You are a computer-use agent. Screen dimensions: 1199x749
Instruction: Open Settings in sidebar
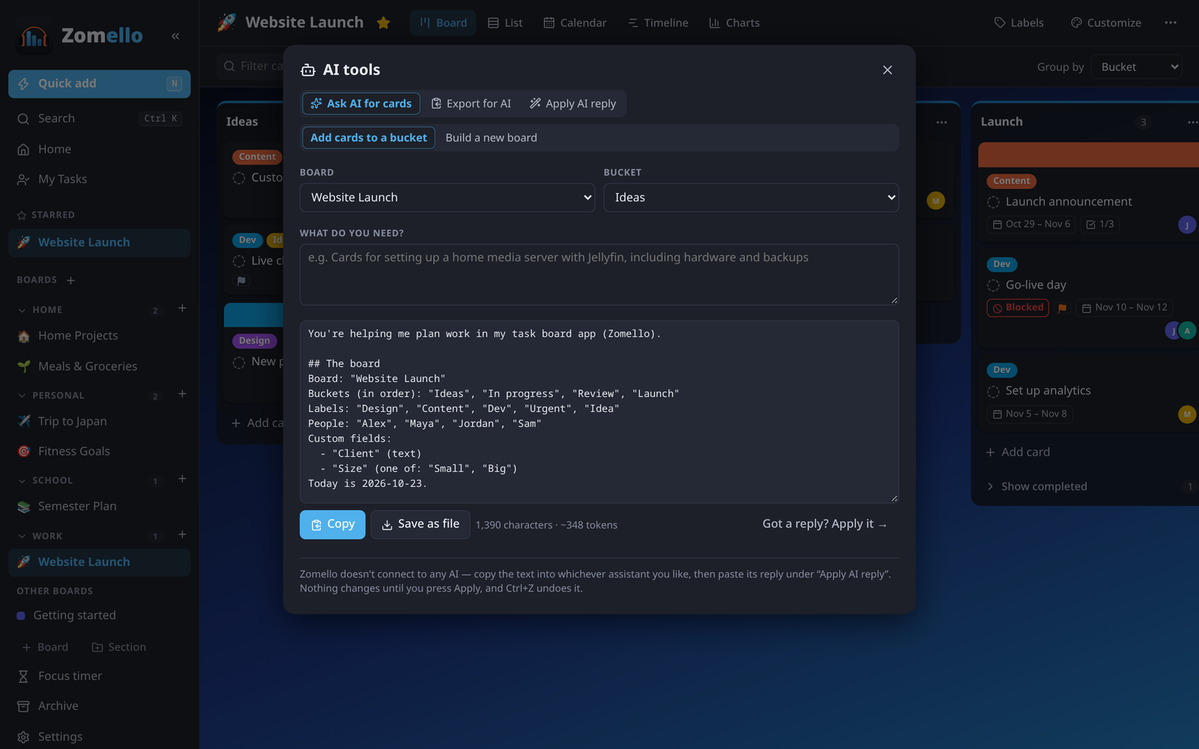click(49, 736)
